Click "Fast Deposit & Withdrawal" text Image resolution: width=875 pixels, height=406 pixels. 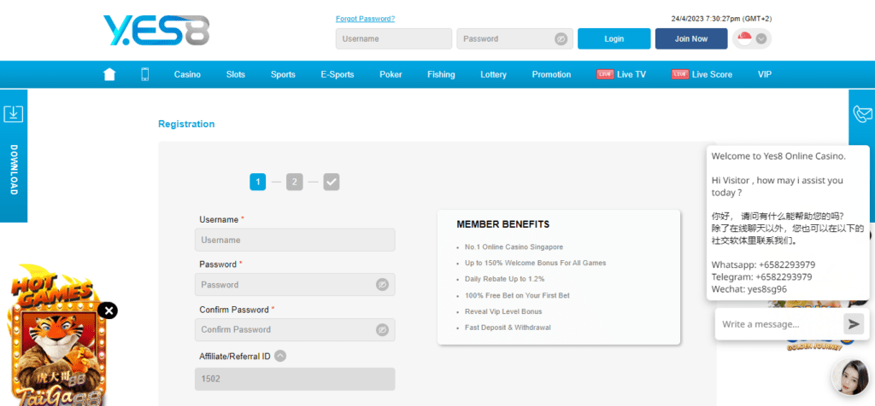[508, 328]
